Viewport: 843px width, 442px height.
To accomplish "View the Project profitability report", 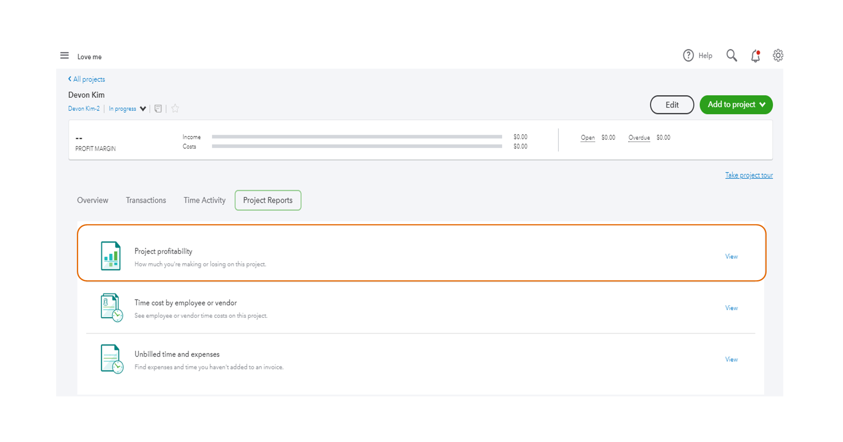I will tap(731, 256).
